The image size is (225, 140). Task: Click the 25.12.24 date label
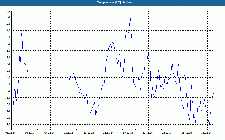point(167,133)
